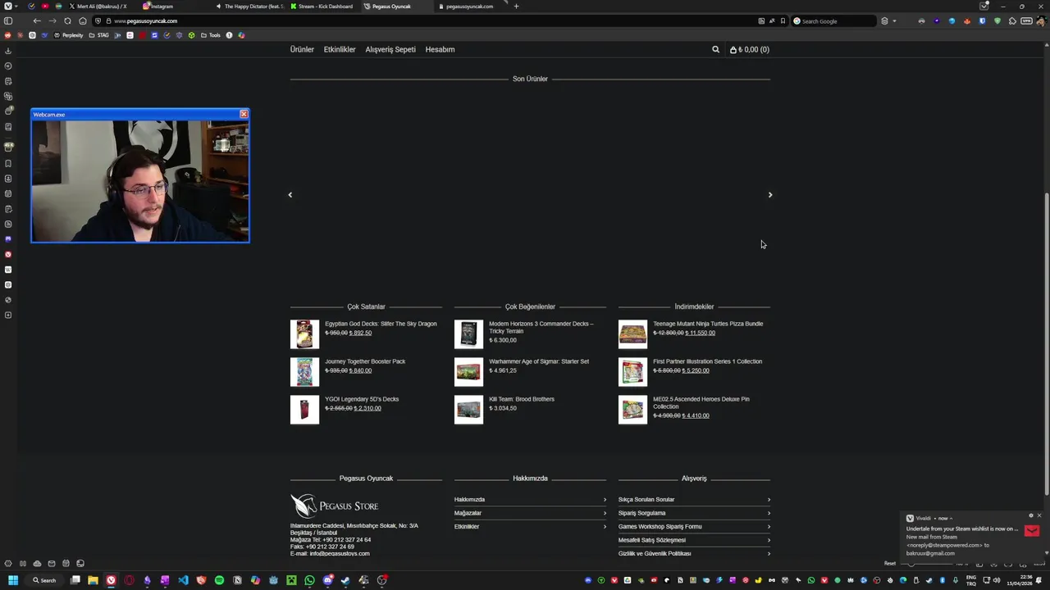The image size is (1050, 590).
Task: Open Mesafeli Satış Sözleşmesi link
Action: point(651,540)
